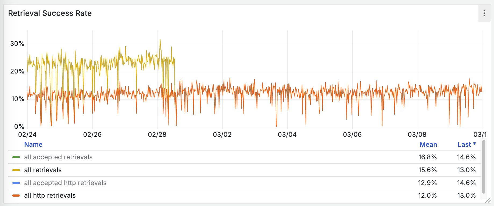Click the 30% label on the y-axis
Image resolution: width=494 pixels, height=206 pixels.
(x=17, y=44)
